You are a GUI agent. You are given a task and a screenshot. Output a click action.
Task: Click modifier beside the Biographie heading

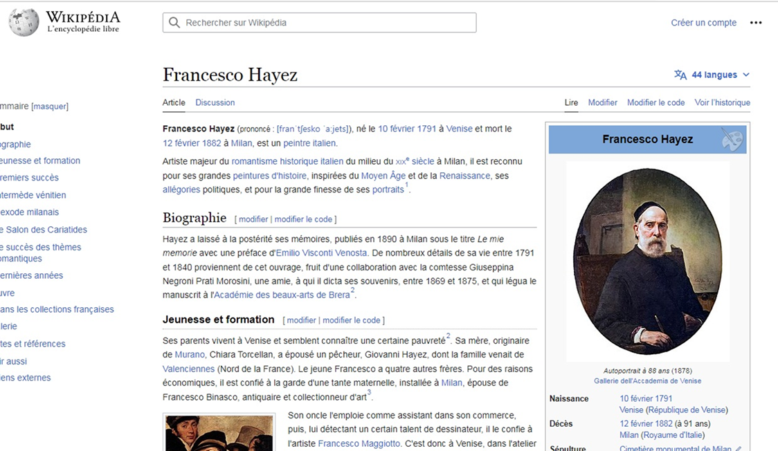pos(253,219)
